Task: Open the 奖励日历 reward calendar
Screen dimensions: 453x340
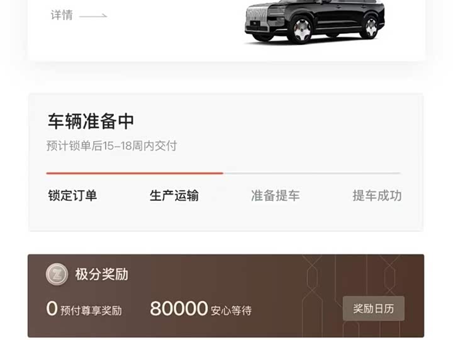Action: tap(374, 309)
